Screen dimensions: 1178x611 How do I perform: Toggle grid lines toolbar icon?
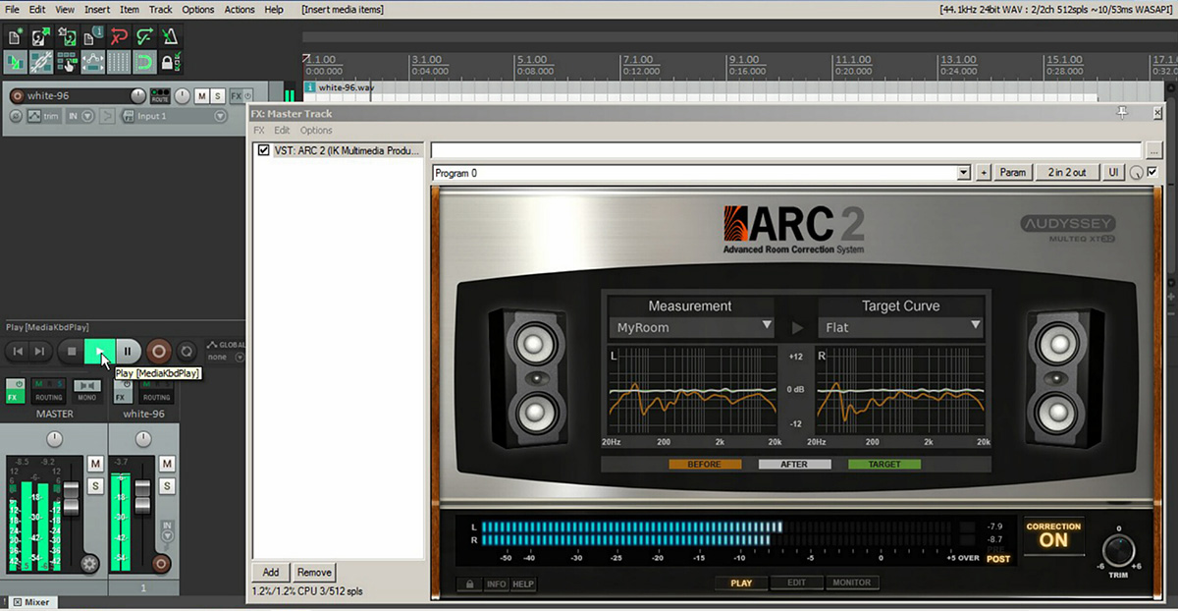click(x=120, y=63)
